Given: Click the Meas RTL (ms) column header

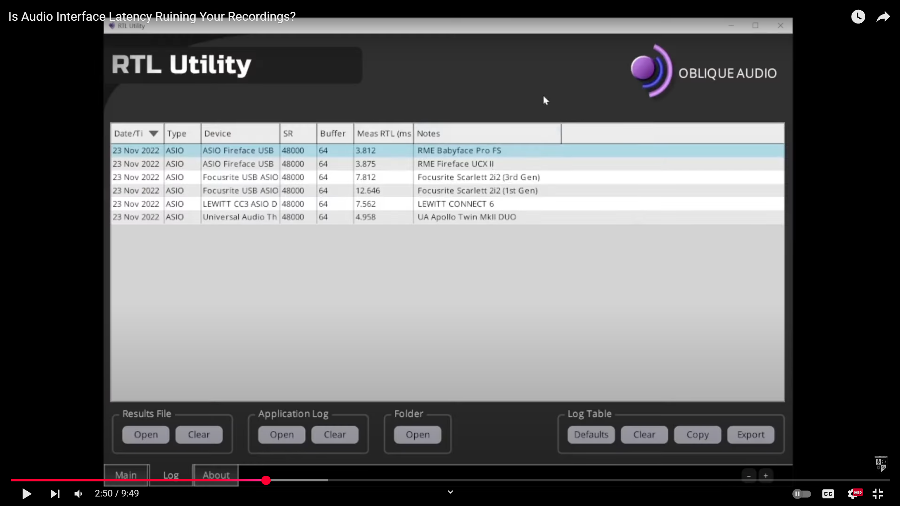Looking at the screenshot, I should click(384, 134).
